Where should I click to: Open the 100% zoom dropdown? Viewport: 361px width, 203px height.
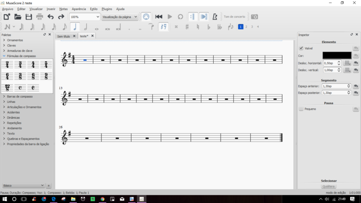pos(85,17)
